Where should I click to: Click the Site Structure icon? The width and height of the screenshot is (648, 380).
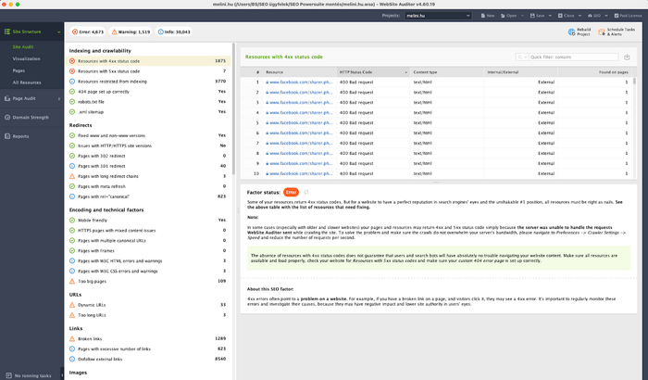pyautogui.click(x=7, y=32)
